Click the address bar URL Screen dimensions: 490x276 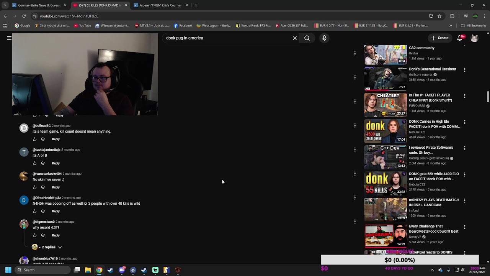[69, 16]
